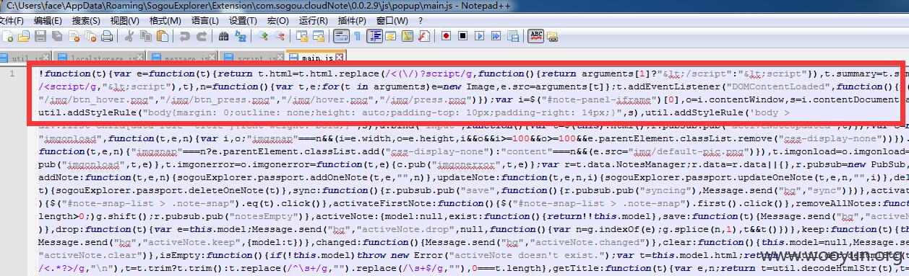This screenshot has height=276, width=909.
Task: Close the message.js tab
Action: tap(212, 57)
